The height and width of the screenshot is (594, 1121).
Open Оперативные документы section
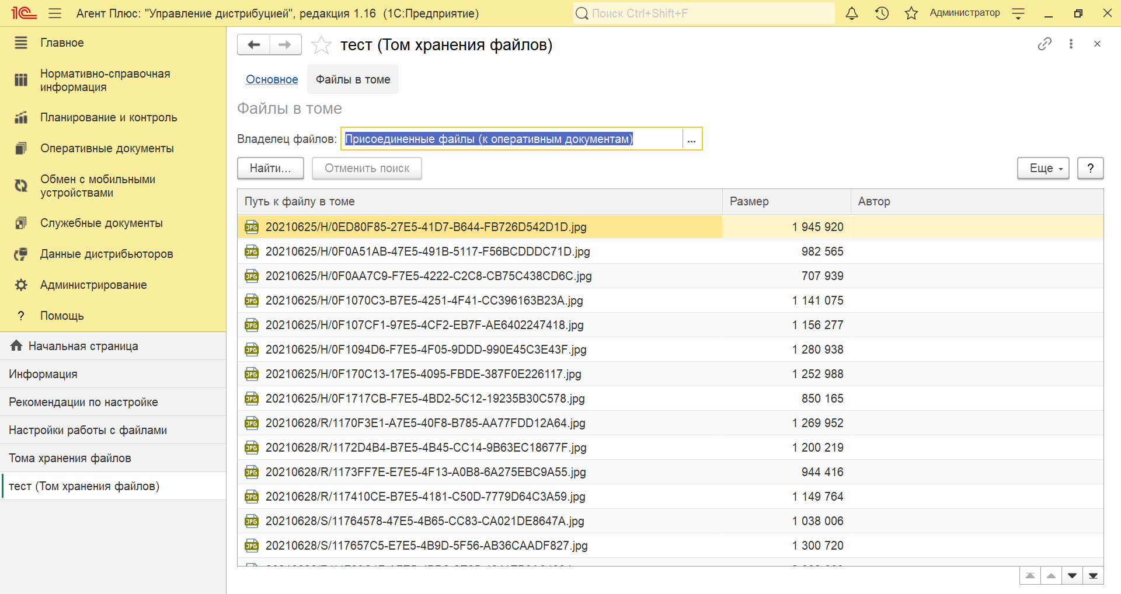point(113,148)
